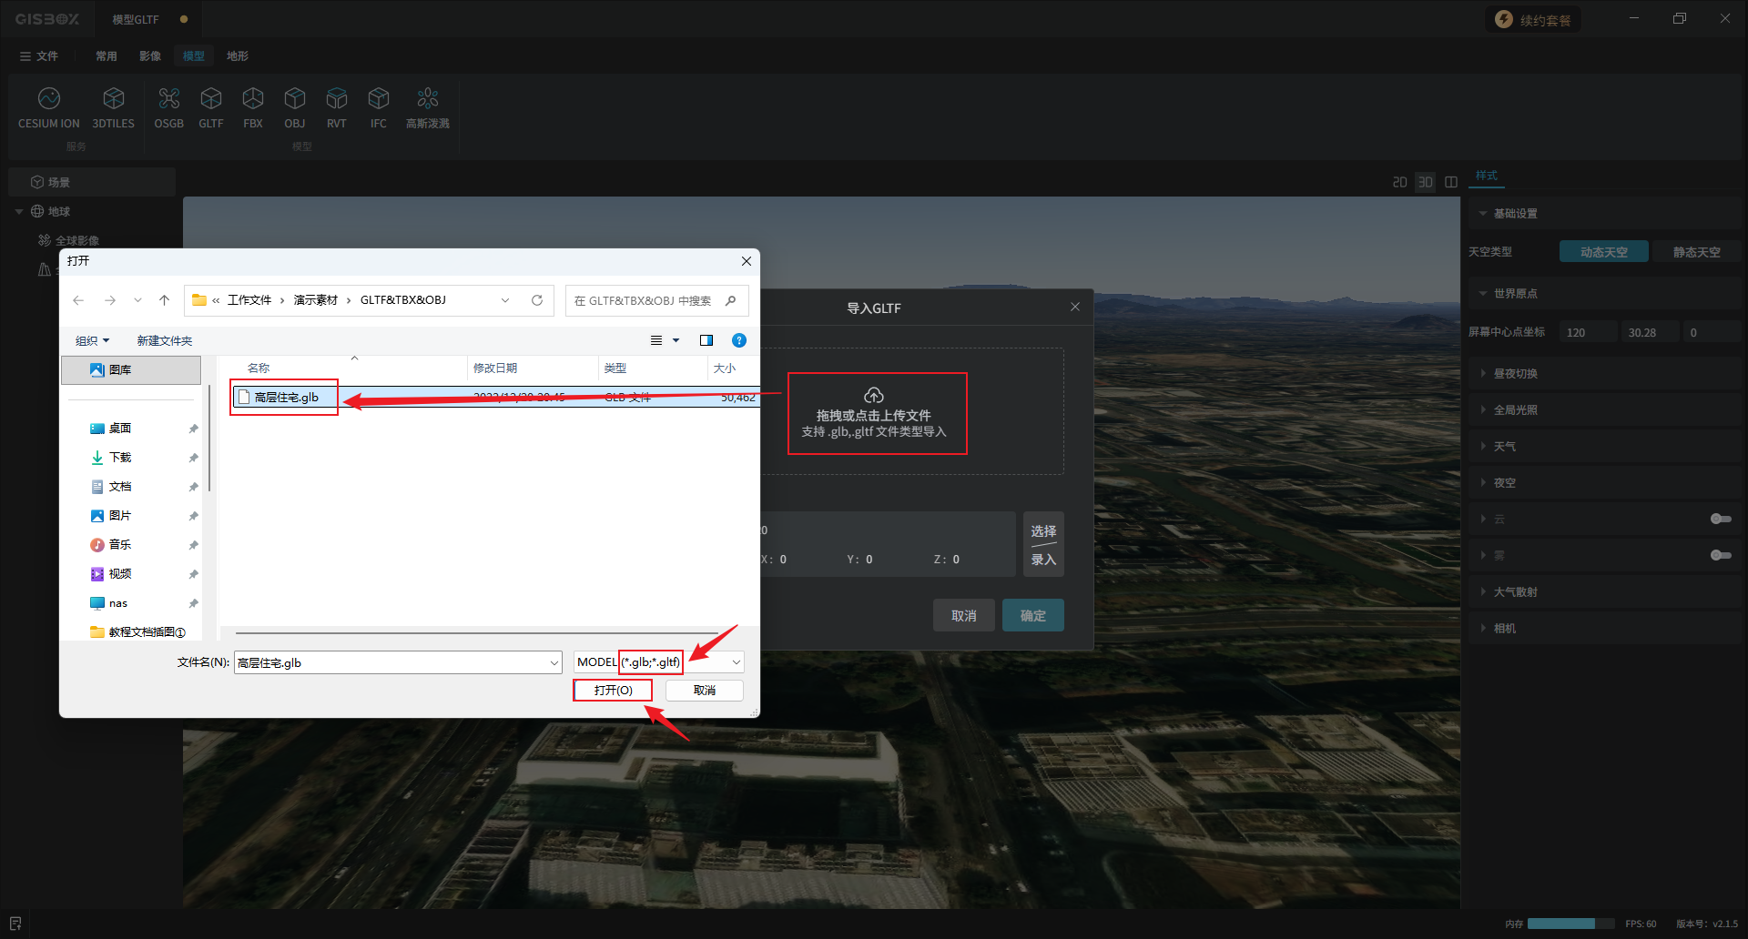Screen dimensions: 1748x939
Task: Click the GLTF model import icon
Action: [210, 107]
